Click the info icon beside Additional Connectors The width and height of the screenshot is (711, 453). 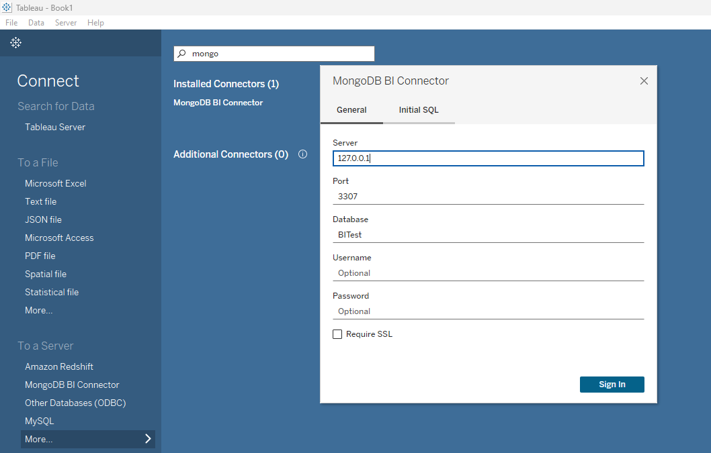[303, 154]
